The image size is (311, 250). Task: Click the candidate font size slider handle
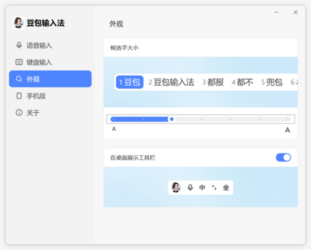point(172,119)
